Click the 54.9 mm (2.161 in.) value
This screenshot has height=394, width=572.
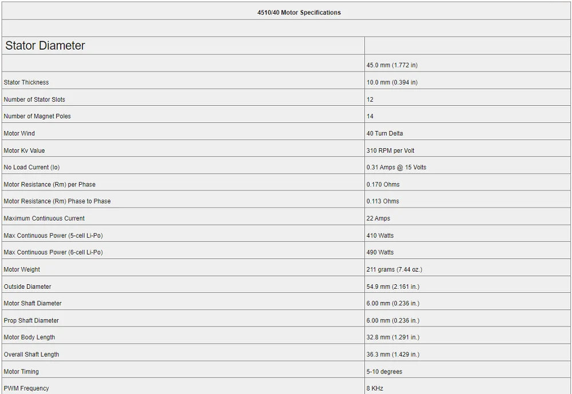point(392,286)
